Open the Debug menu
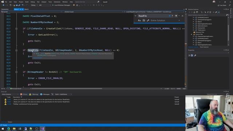This screenshot has height=131, width=233. [32, 2]
